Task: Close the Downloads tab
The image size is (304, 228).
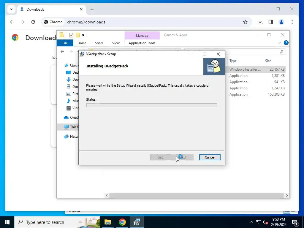Action: click(x=81, y=9)
